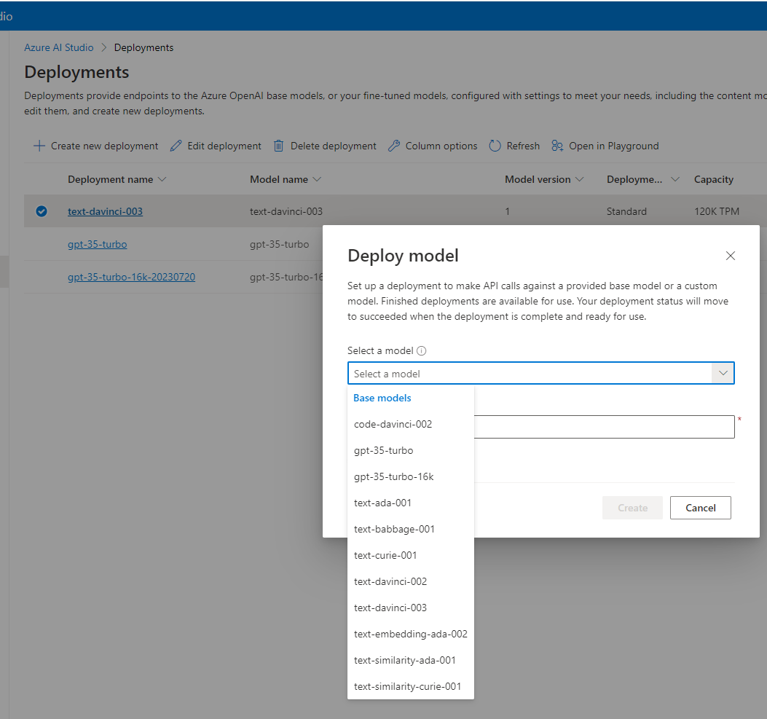This screenshot has width=767, height=719.
Task: Click the plus icon for Create new deployment
Action: pos(39,146)
